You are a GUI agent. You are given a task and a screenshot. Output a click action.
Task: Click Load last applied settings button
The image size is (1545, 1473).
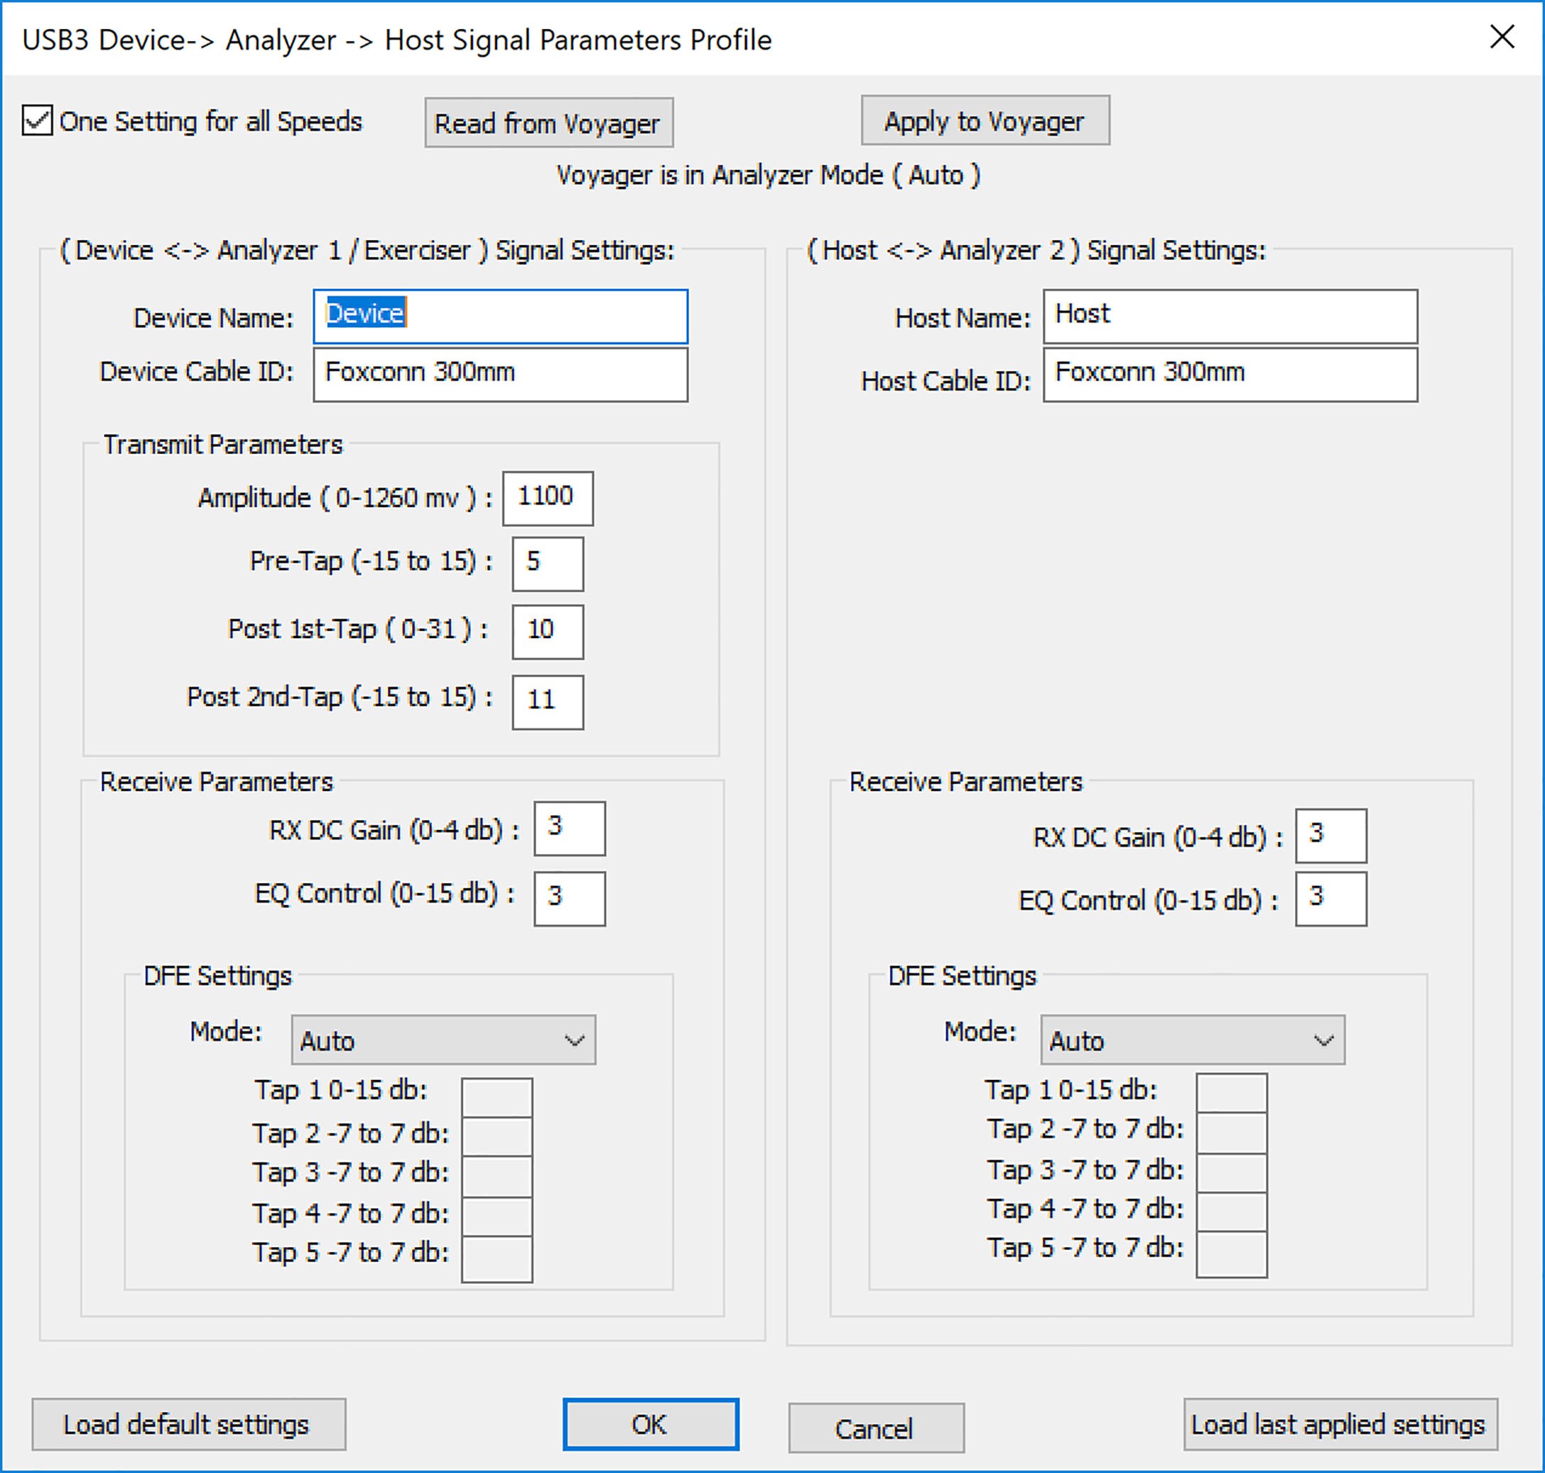click(x=1340, y=1424)
